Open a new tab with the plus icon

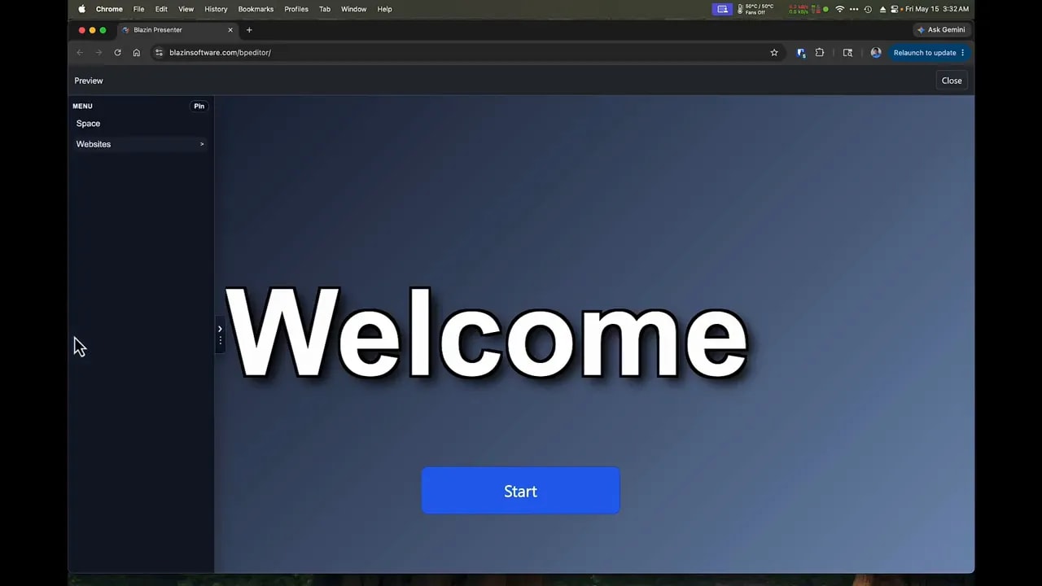click(249, 30)
